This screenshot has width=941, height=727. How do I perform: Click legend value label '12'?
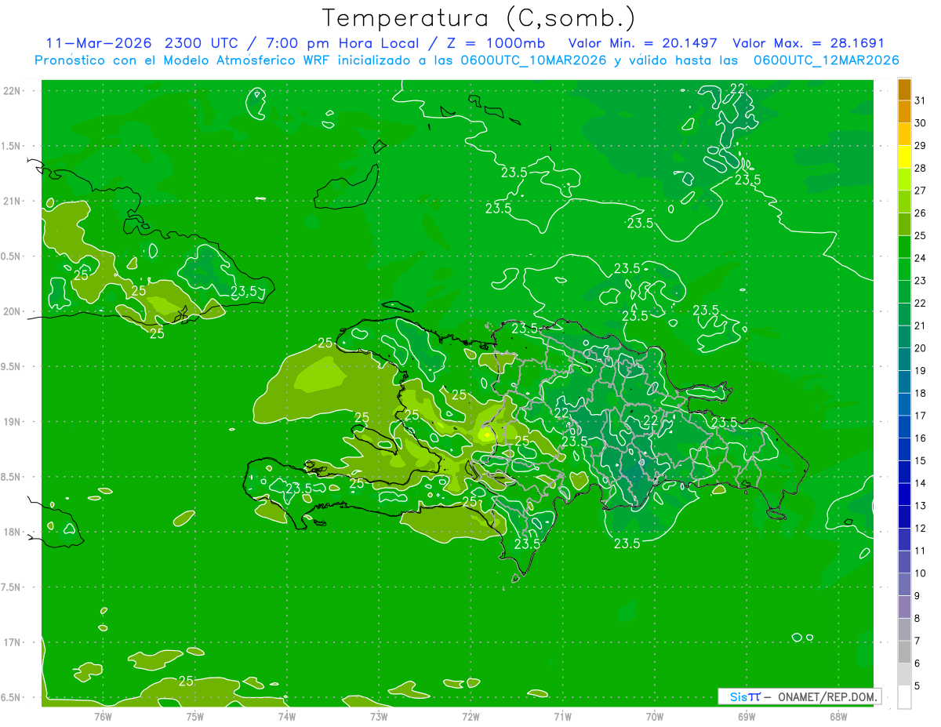click(921, 528)
